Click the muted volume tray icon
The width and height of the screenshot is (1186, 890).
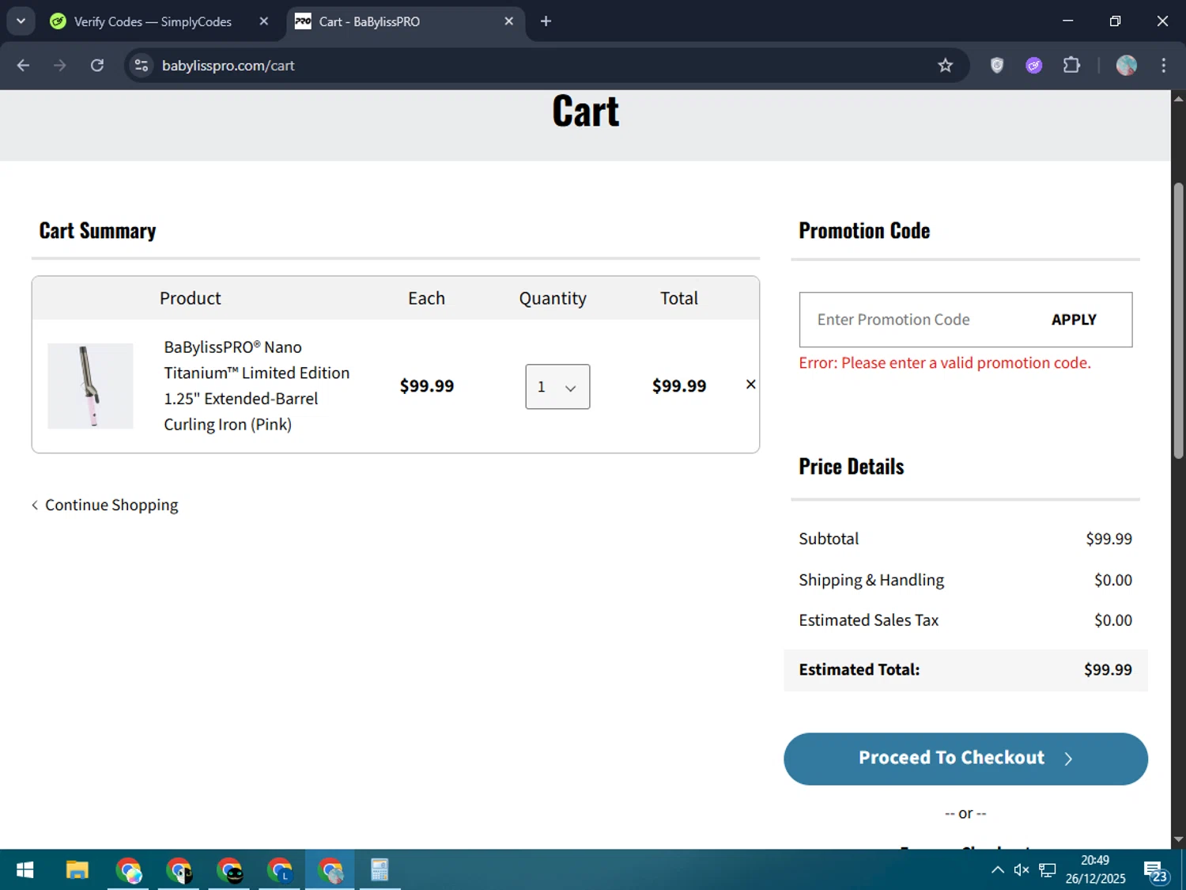tap(1022, 870)
